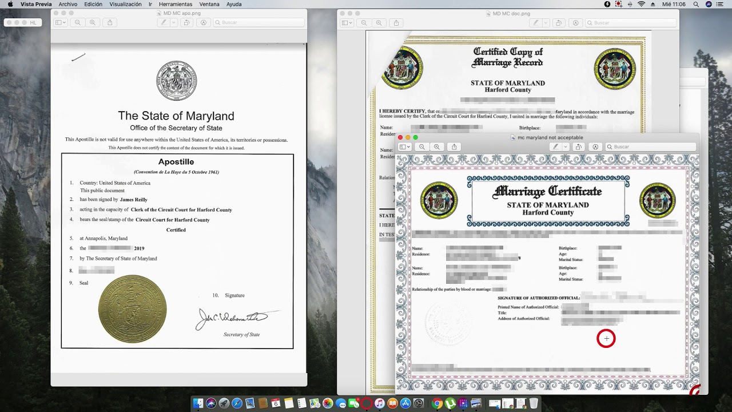Screen dimensions: 732x412
Task: Open Photos app from the Dock
Action: (328, 403)
